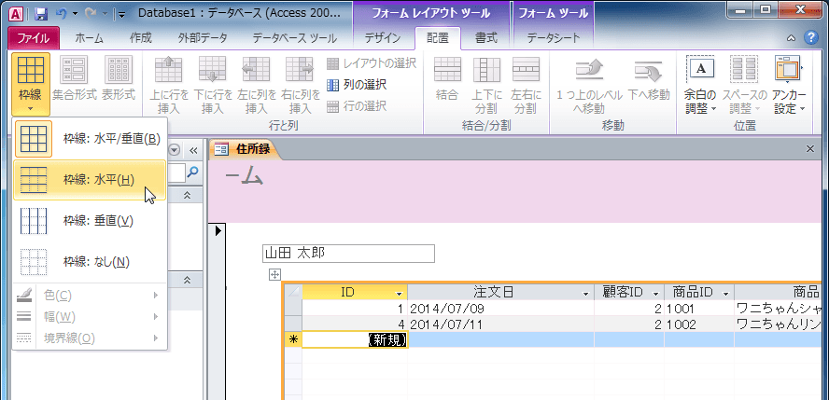Click the datasheet select-all corner box
Viewport: 829px width, 400px height.
(x=293, y=293)
